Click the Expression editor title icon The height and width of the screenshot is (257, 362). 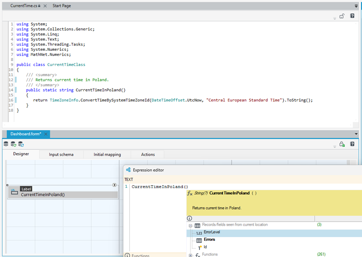(128, 170)
